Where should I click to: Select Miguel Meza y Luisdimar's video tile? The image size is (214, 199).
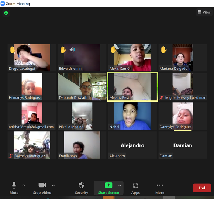183,87
